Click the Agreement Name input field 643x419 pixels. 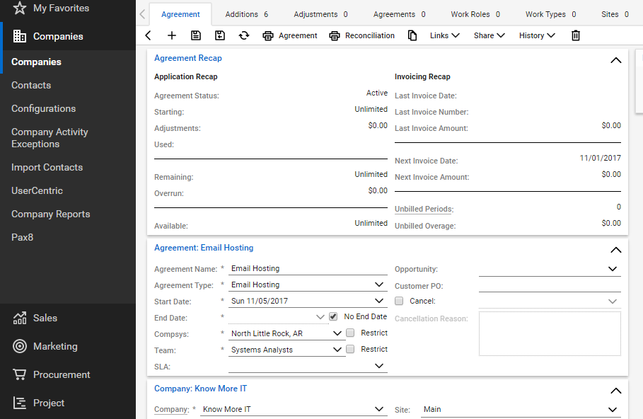[x=308, y=268]
